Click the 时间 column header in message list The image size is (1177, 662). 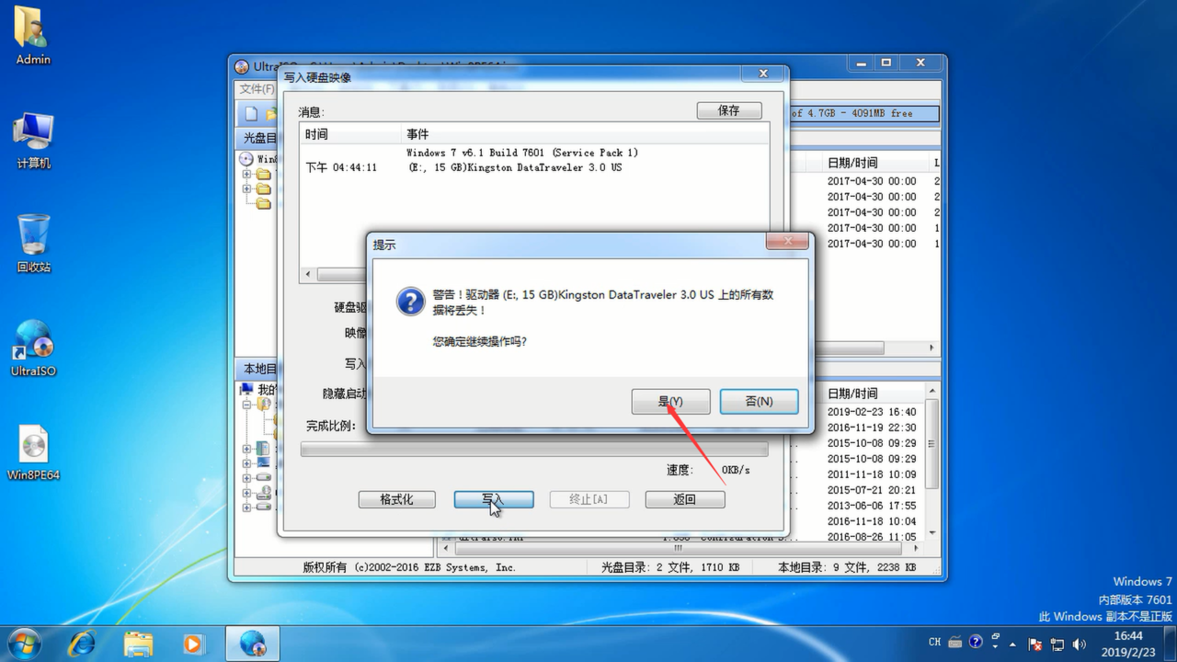click(351, 134)
